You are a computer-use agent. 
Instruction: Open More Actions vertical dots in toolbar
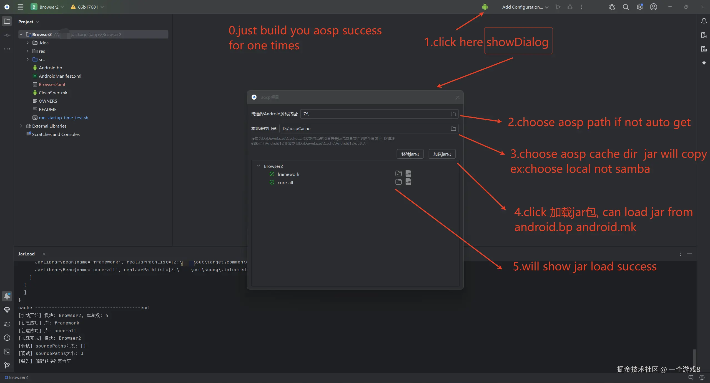(582, 7)
